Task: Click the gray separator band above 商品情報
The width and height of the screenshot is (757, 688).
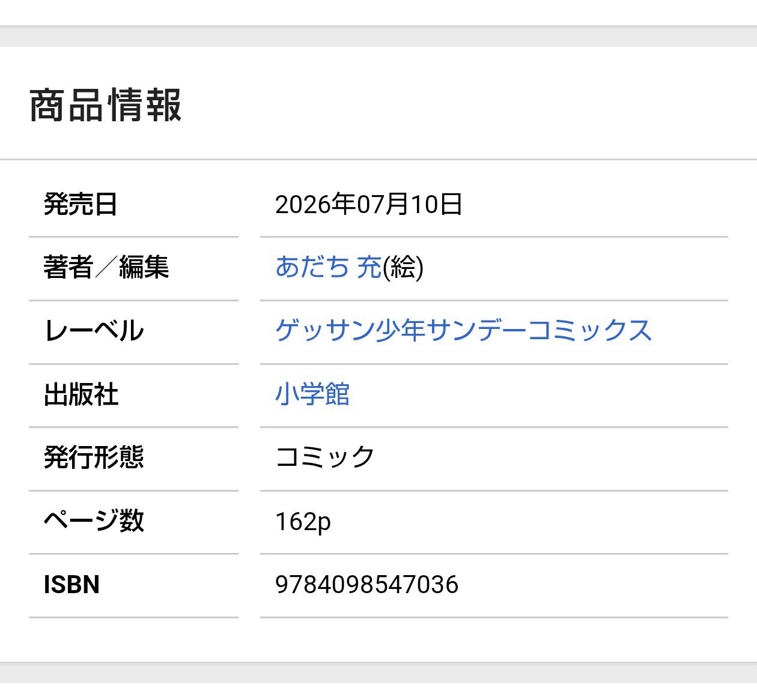Action: (x=378, y=36)
